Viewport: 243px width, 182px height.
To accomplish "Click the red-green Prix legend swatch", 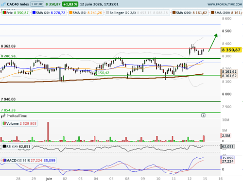I will click(x=4, y=13).
